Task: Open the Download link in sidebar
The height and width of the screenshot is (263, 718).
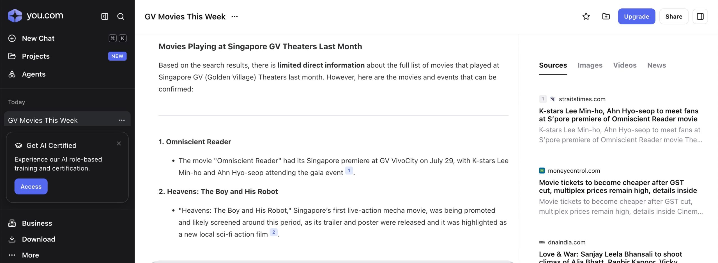Action: pyautogui.click(x=38, y=239)
